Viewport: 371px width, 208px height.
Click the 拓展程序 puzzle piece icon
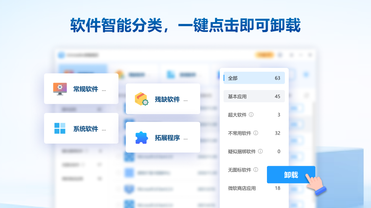coord(141,137)
